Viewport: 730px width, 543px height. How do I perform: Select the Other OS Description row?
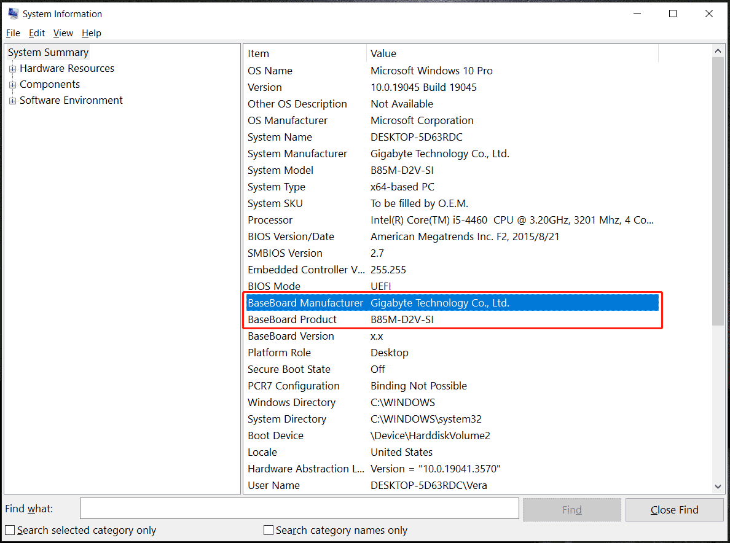click(452, 104)
